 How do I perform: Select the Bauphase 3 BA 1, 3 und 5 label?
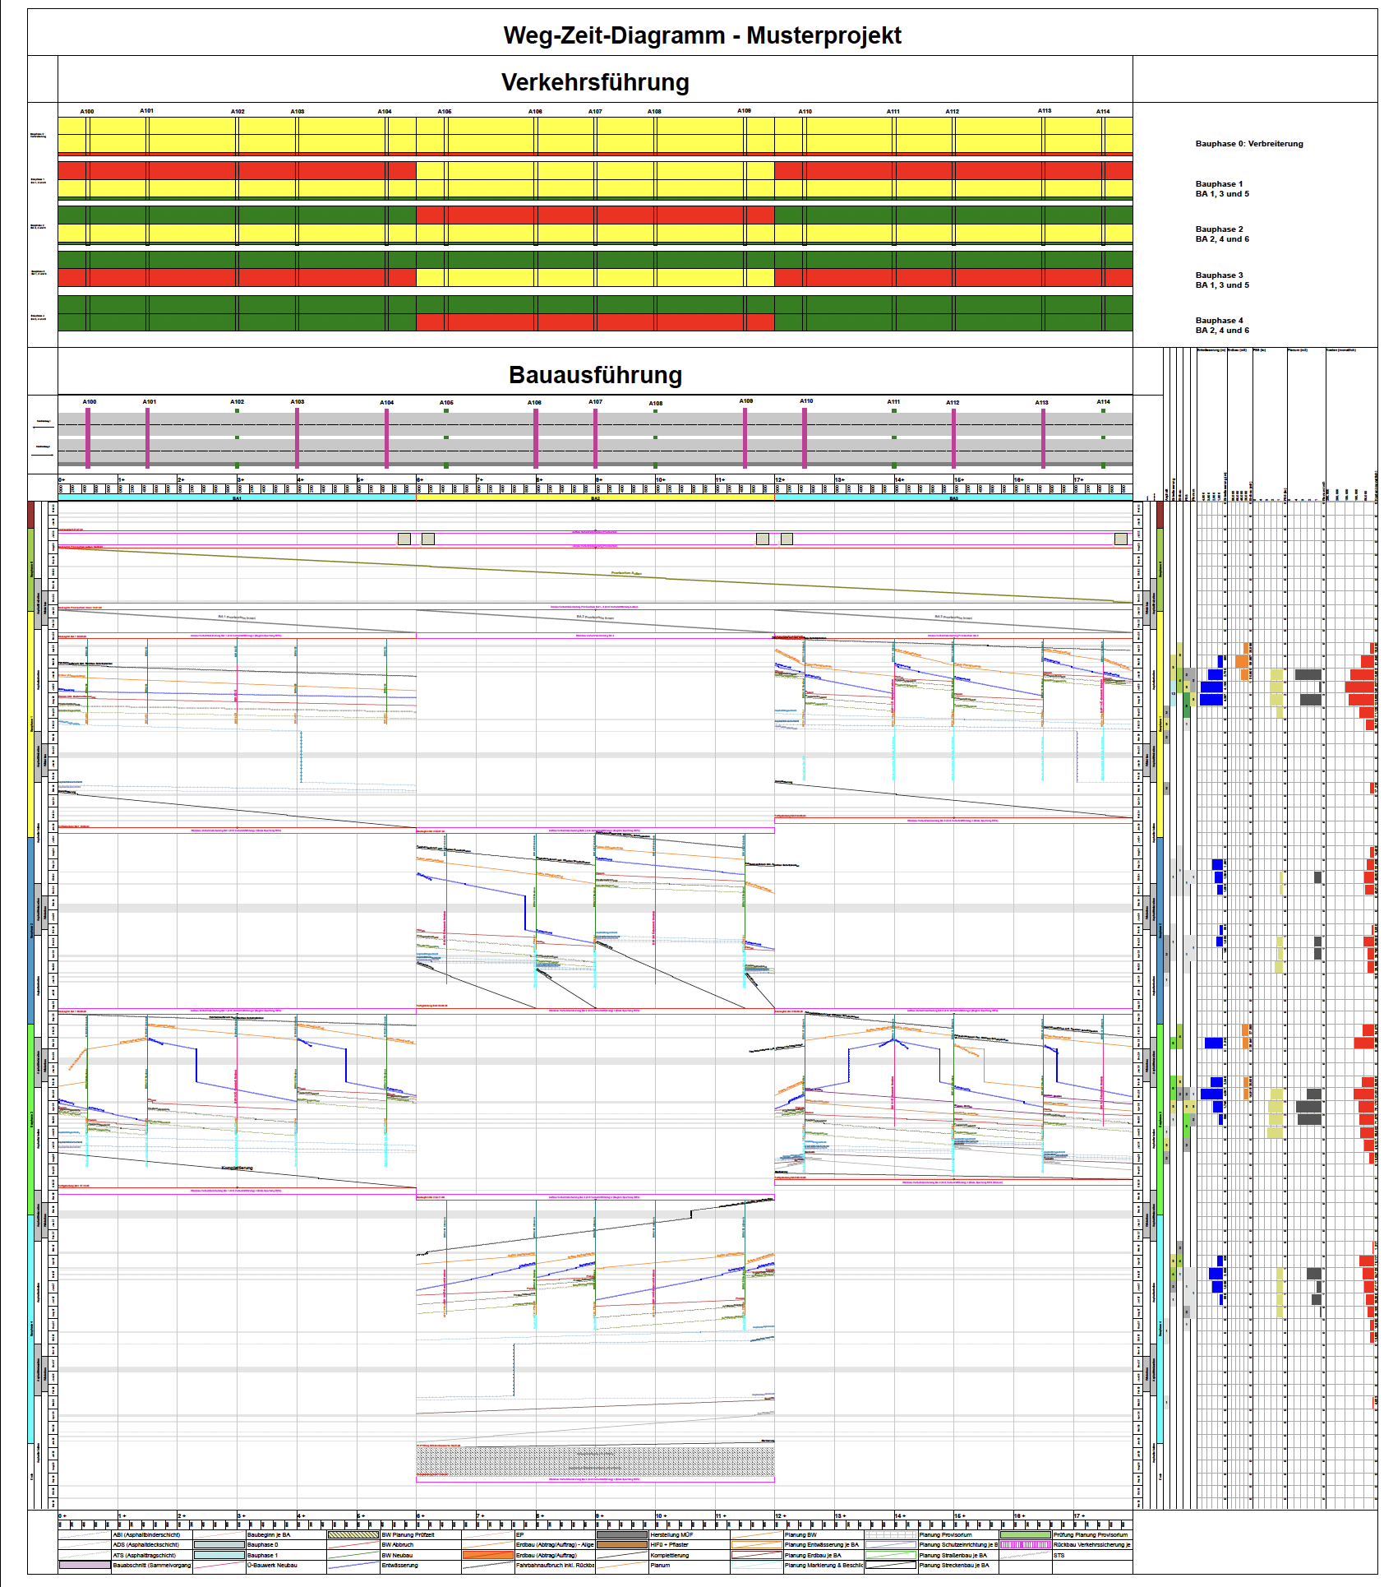[1221, 280]
